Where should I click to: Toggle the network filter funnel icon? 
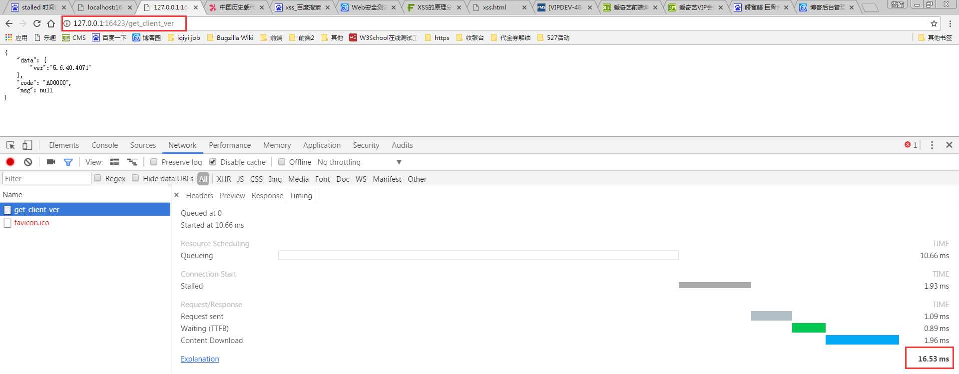coord(68,162)
